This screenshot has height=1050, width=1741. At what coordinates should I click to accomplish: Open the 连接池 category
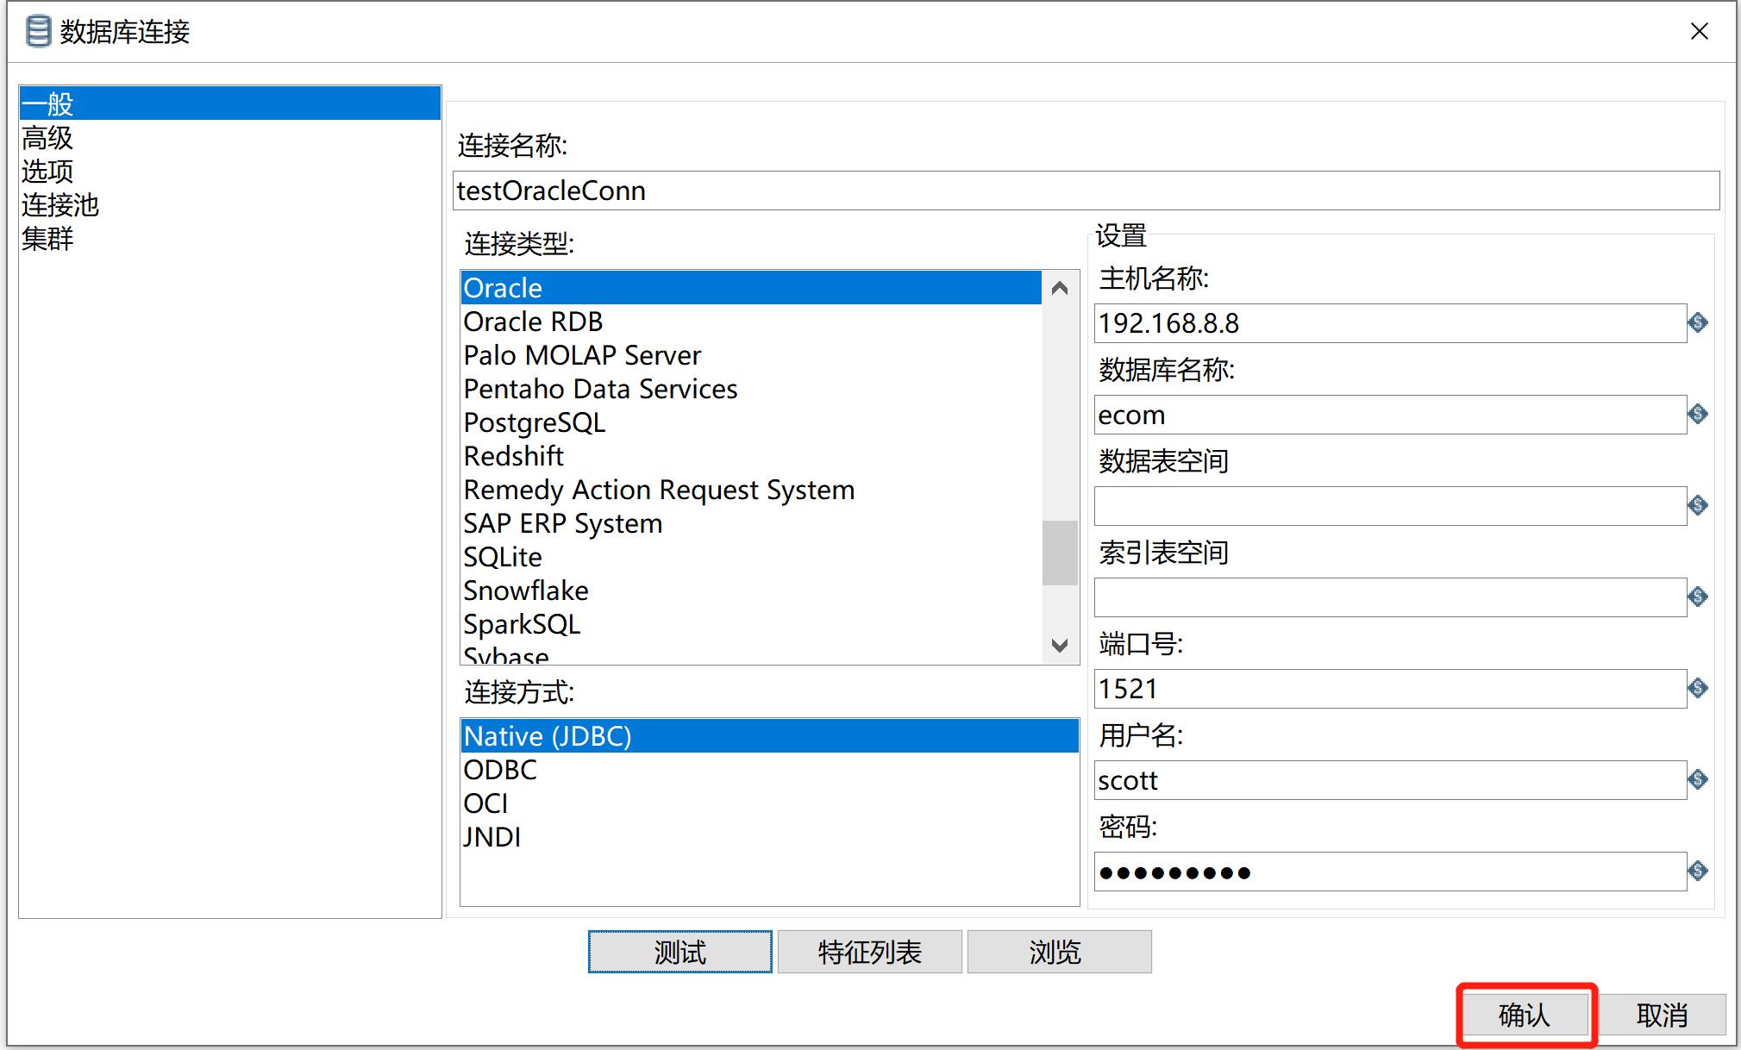(230, 204)
